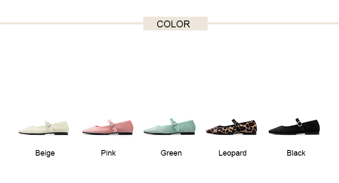Click the buckle on the pink shoe
339x183 pixels.
pyautogui.click(x=112, y=124)
